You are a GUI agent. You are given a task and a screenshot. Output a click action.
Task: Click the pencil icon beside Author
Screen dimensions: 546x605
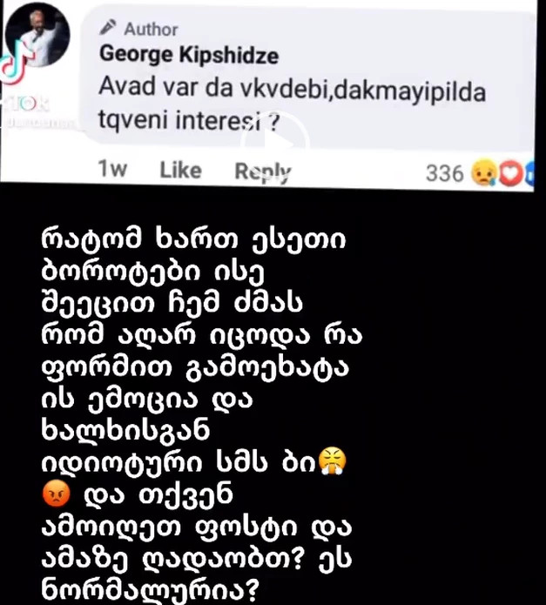[x=108, y=28]
